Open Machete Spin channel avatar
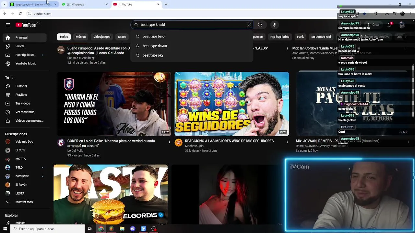415x233 pixels. coord(179,143)
